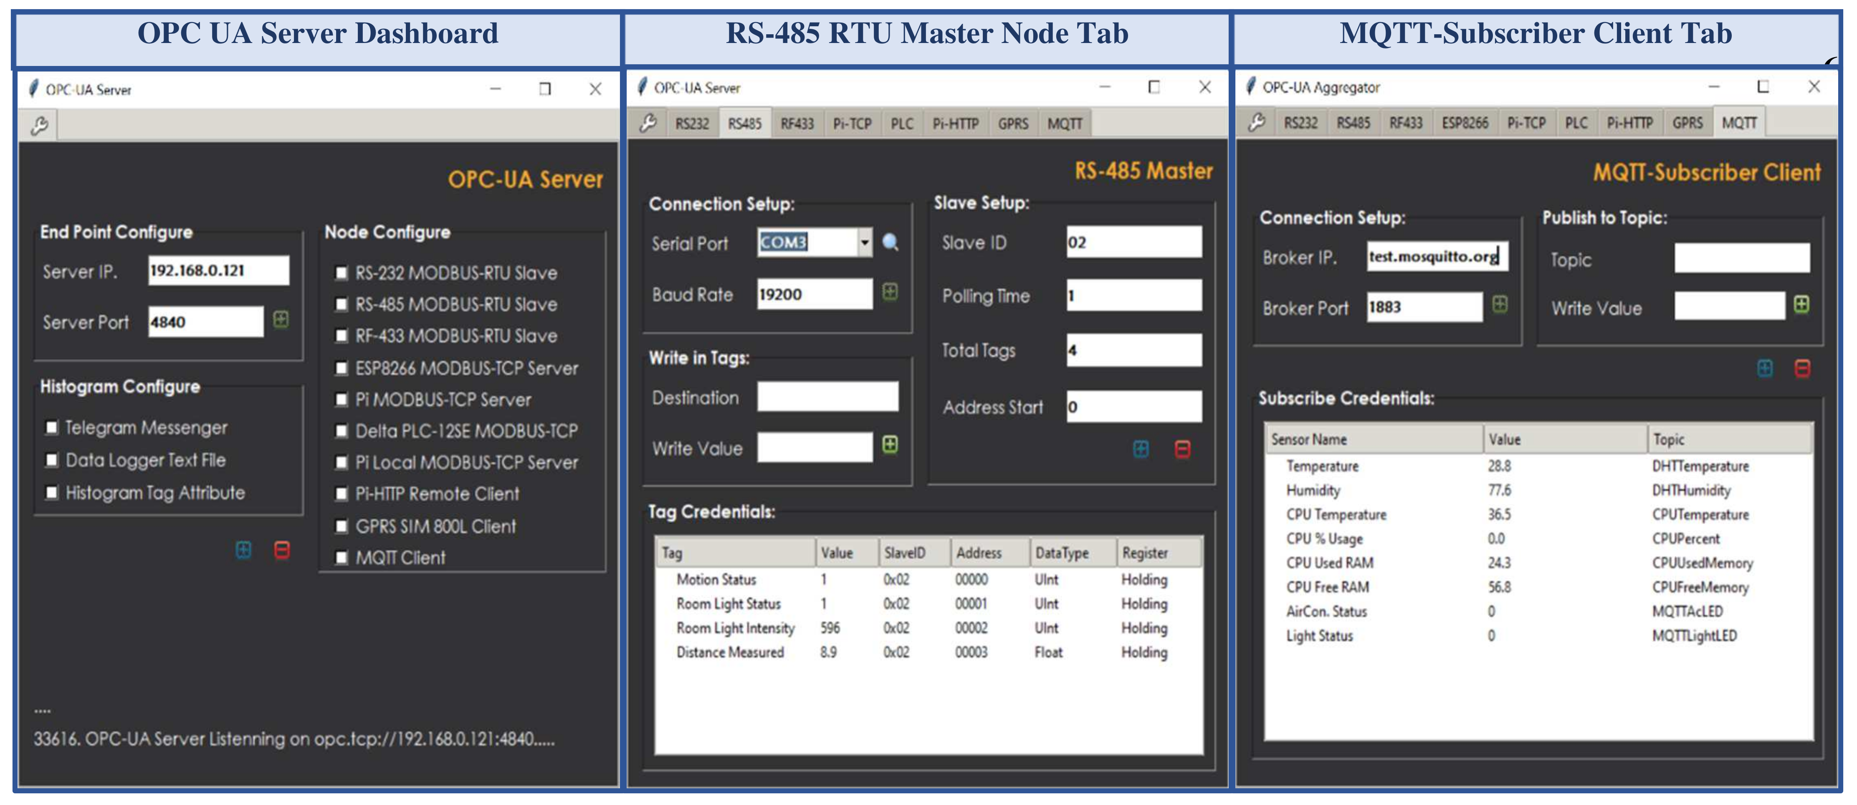Click green plus icon beside Broker Port
Image resolution: width=1857 pixels, height=805 pixels.
(1500, 305)
